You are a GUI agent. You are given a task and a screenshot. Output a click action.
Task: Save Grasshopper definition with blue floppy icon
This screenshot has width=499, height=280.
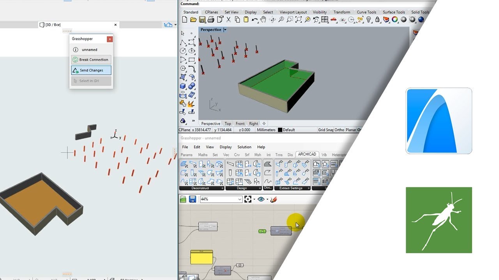192,199
